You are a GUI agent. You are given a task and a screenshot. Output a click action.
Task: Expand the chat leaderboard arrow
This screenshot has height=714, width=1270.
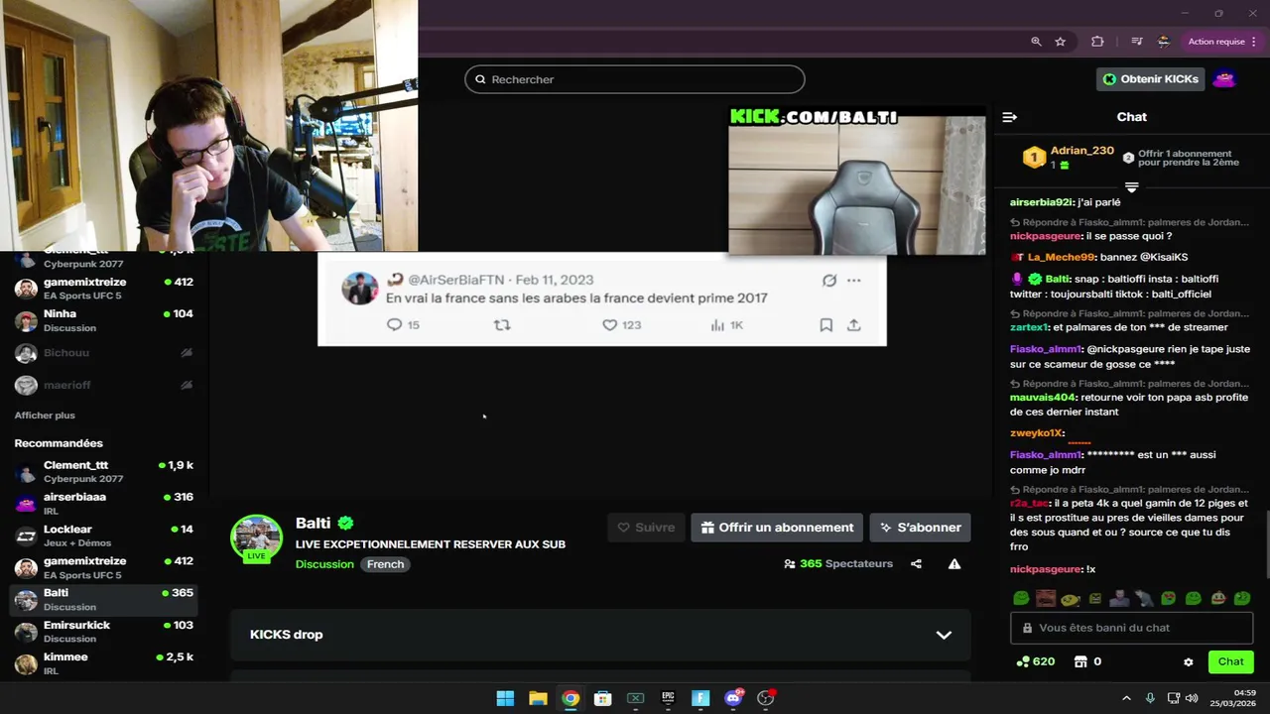[1131, 187]
